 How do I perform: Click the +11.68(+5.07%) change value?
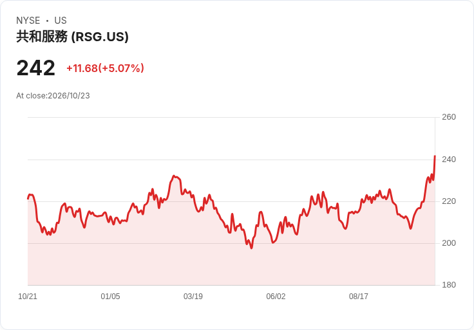click(105, 68)
